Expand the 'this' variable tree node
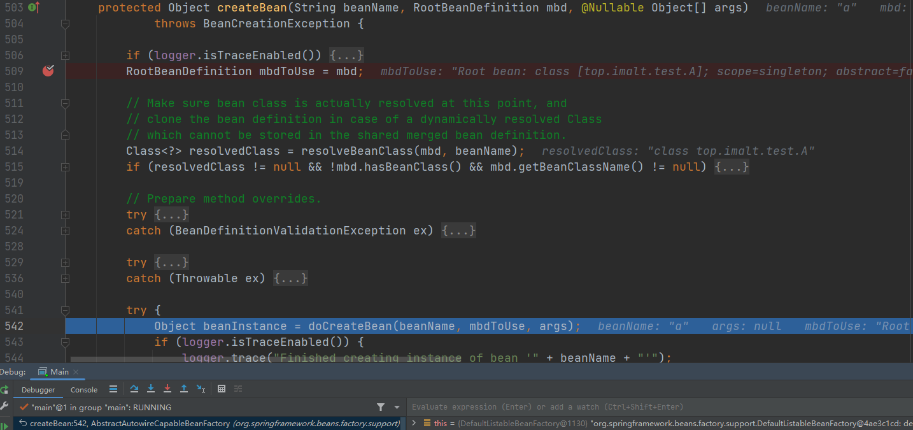 point(414,423)
